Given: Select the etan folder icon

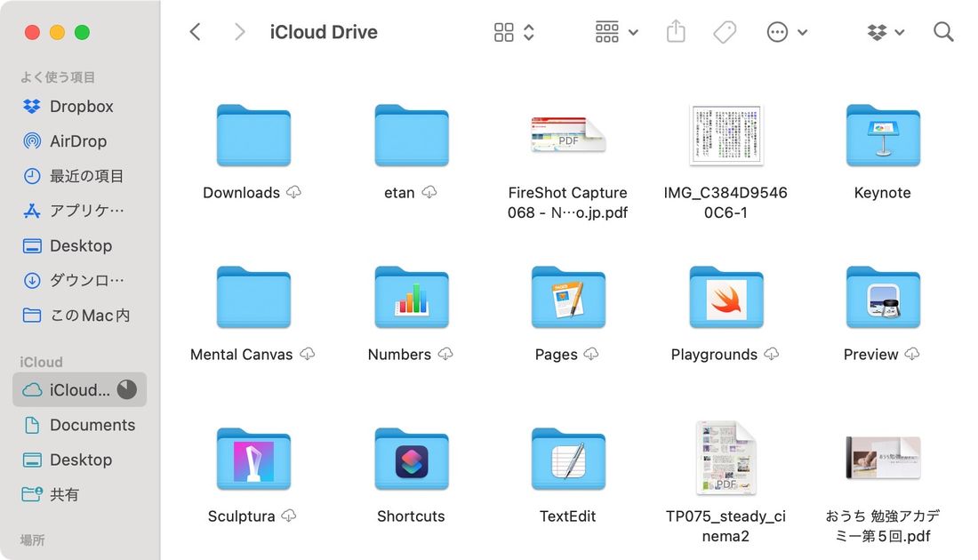Looking at the screenshot, I should pyautogui.click(x=412, y=135).
